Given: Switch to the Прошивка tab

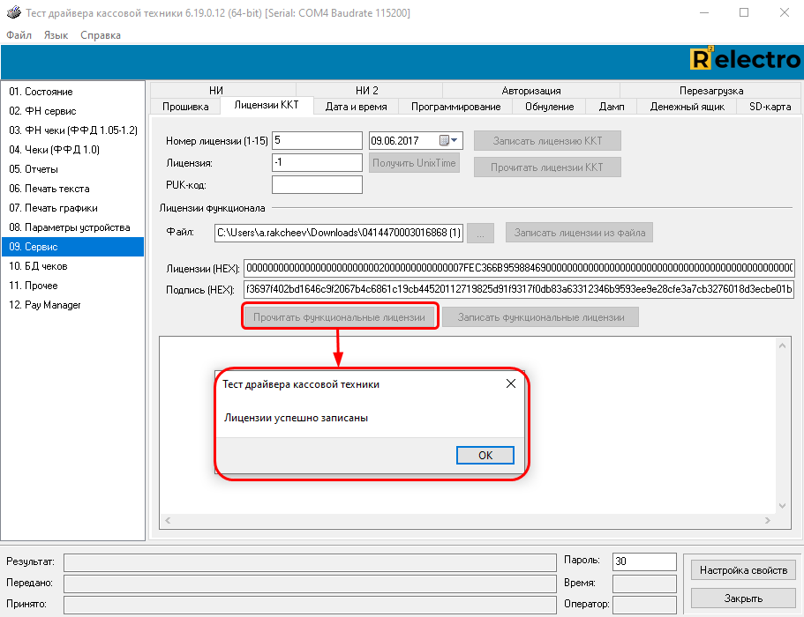Looking at the screenshot, I should (185, 107).
